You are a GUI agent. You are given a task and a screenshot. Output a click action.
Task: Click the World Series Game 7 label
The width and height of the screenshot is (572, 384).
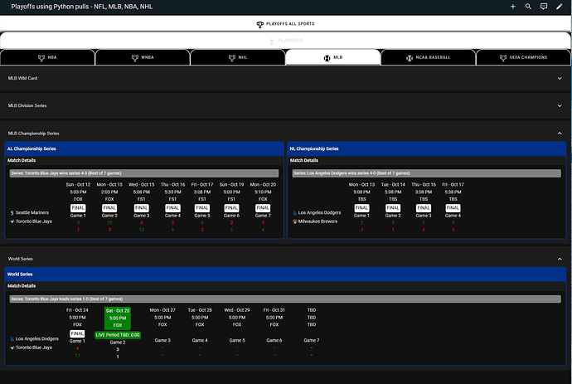311,341
